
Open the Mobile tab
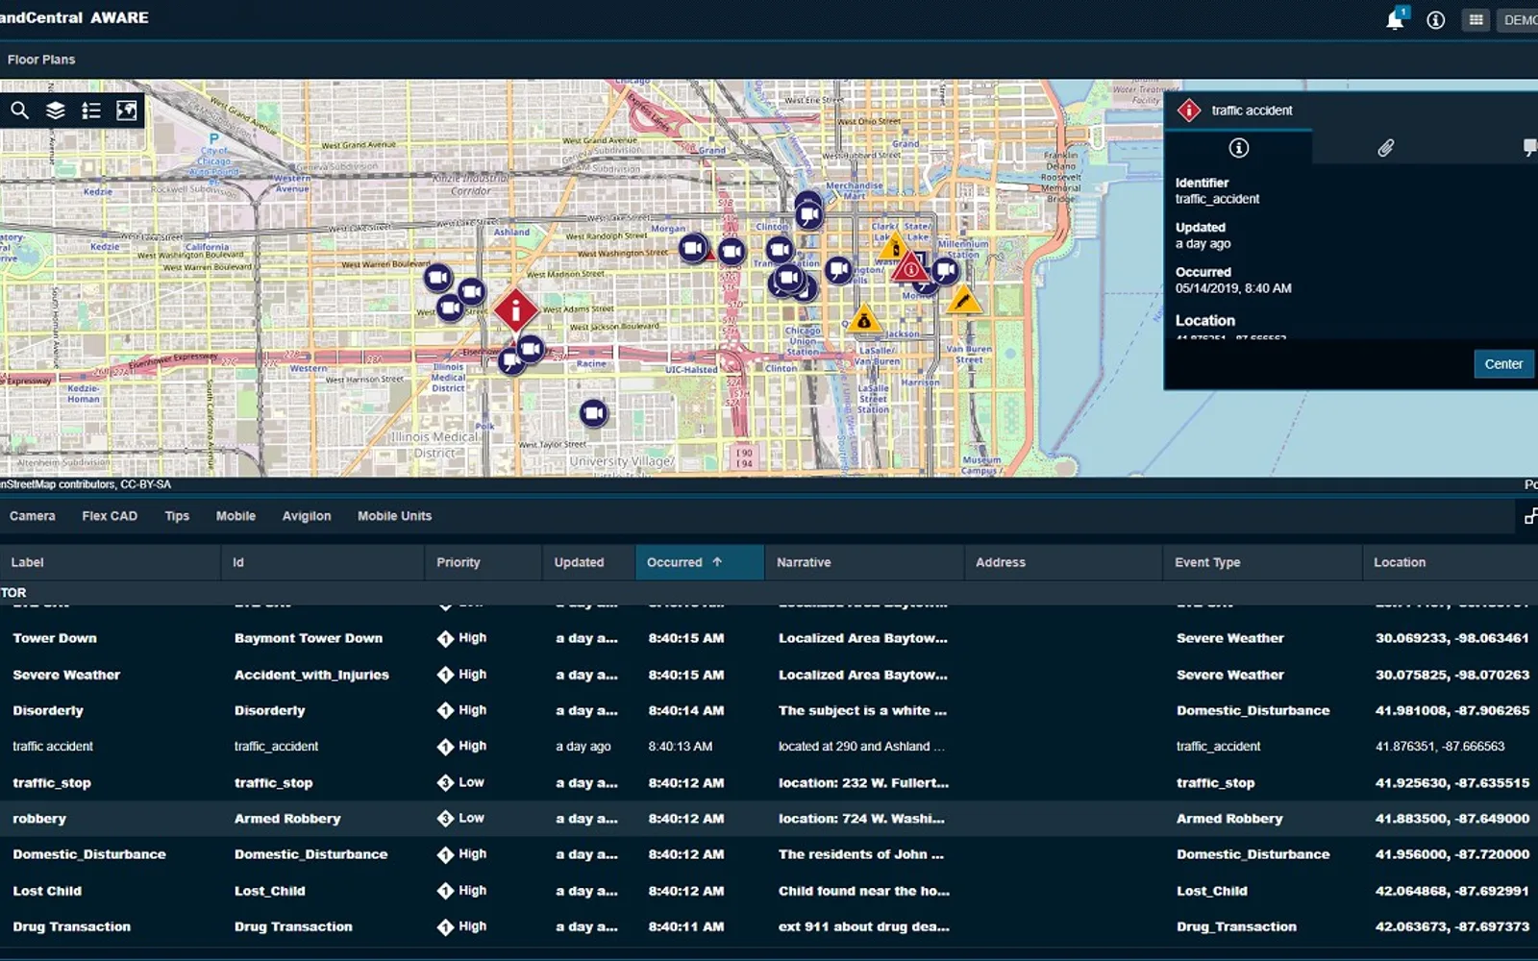click(236, 516)
